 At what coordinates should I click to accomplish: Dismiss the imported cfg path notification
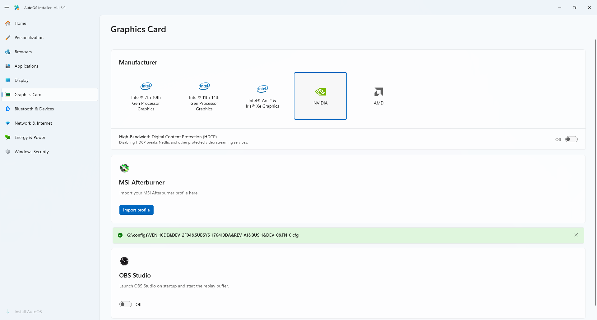(576, 235)
